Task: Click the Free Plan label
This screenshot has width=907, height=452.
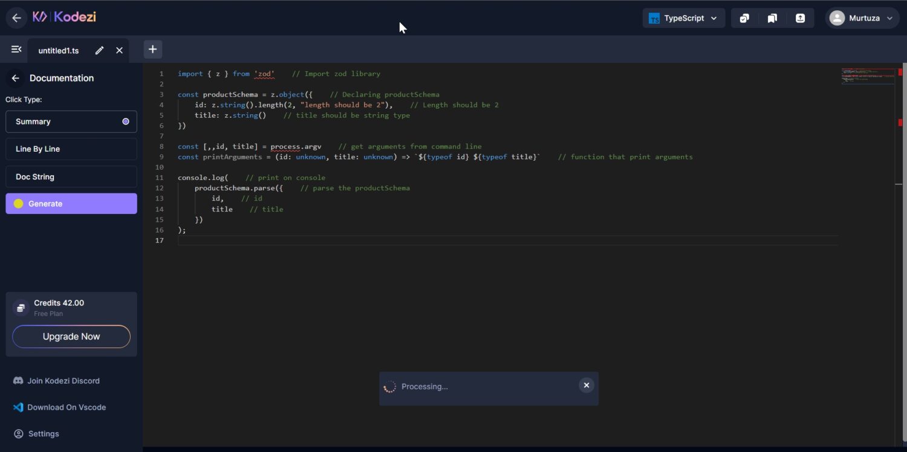Action: [48, 314]
